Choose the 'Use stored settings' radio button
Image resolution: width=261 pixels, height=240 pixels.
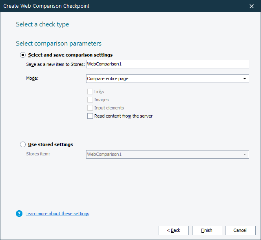click(x=23, y=144)
